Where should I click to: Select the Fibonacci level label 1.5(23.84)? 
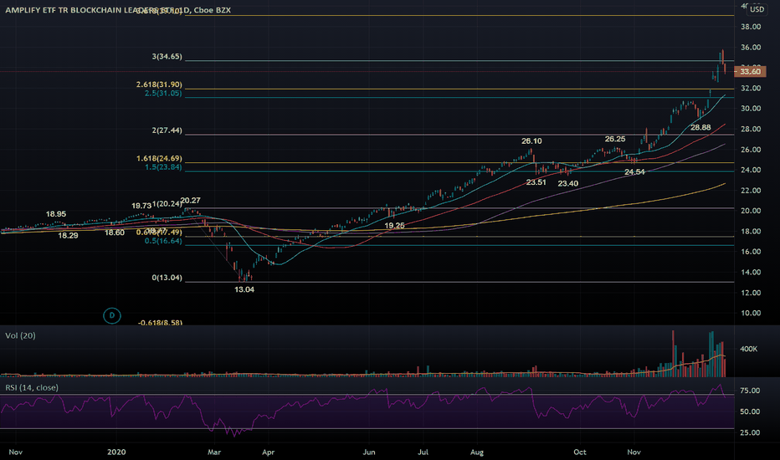pos(163,167)
